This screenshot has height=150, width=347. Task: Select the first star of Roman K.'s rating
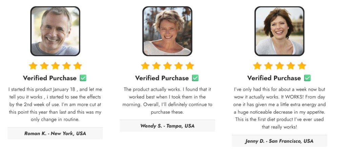coord(33,66)
